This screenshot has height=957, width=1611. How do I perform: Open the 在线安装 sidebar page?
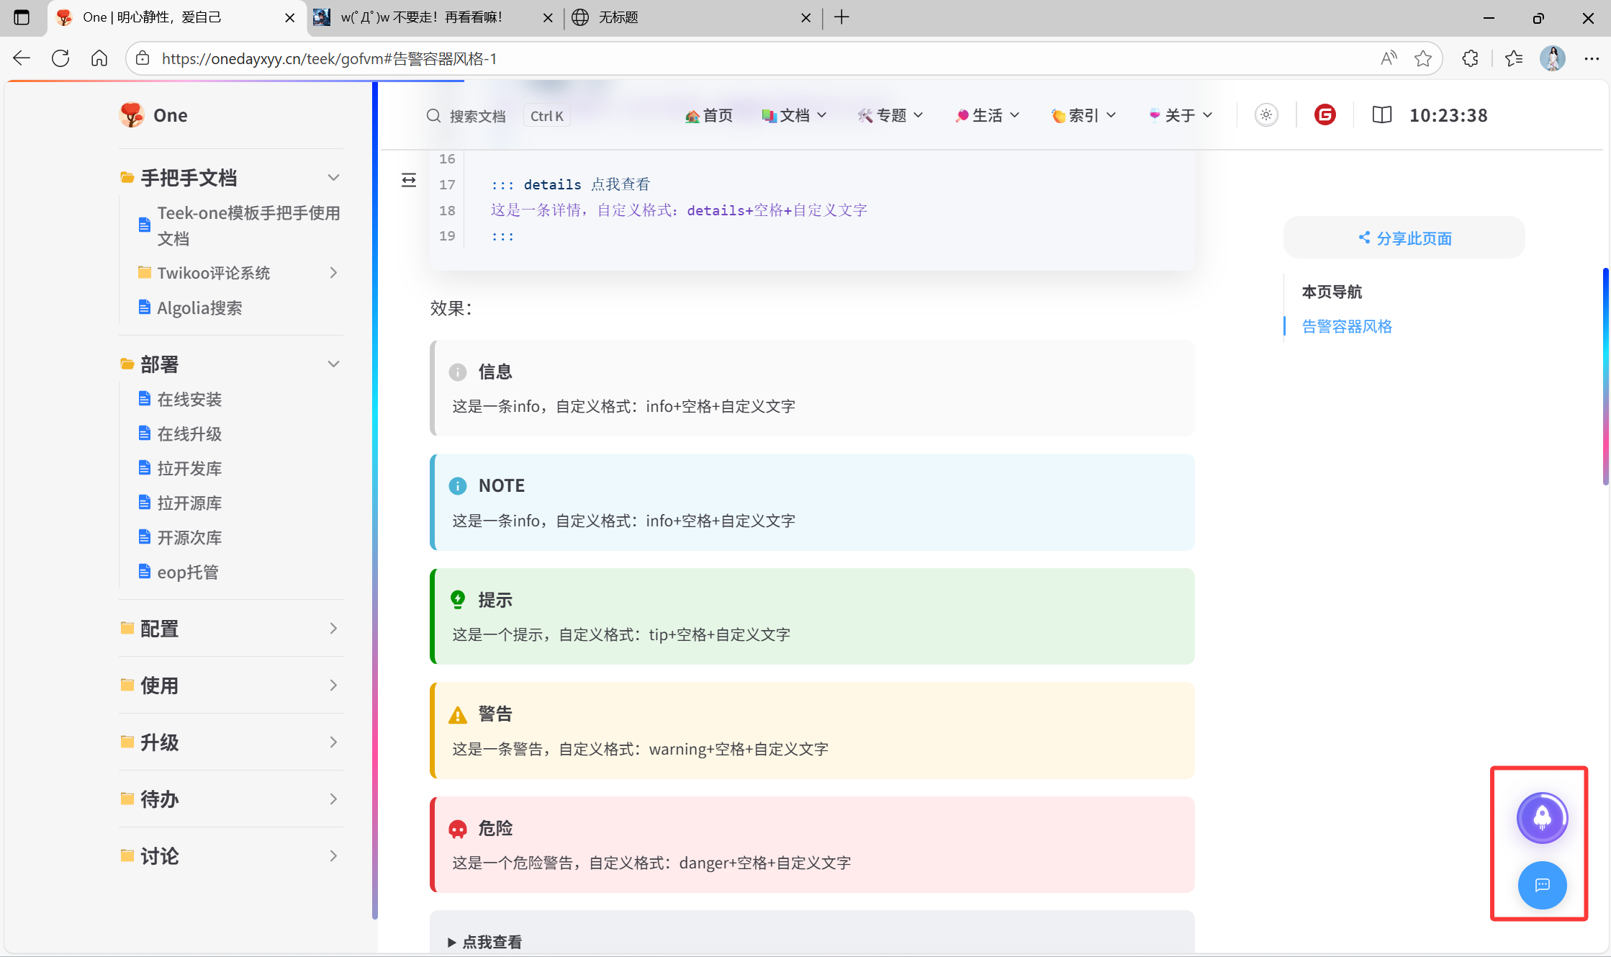(189, 400)
